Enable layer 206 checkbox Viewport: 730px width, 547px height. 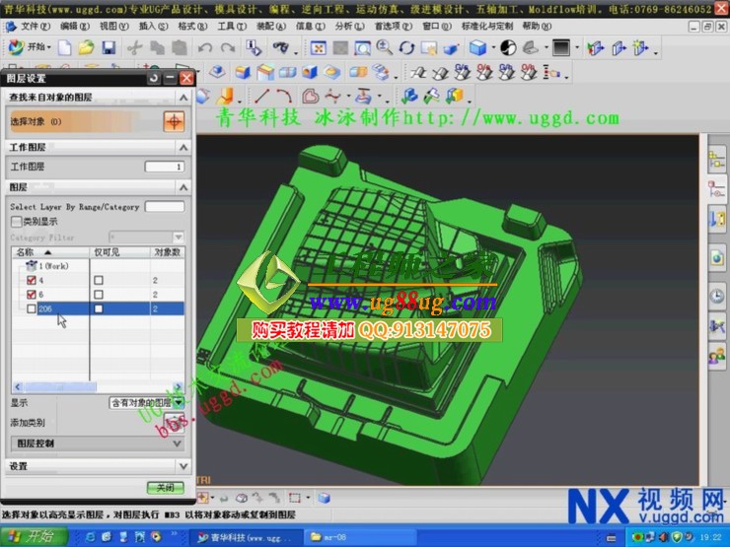(31, 308)
